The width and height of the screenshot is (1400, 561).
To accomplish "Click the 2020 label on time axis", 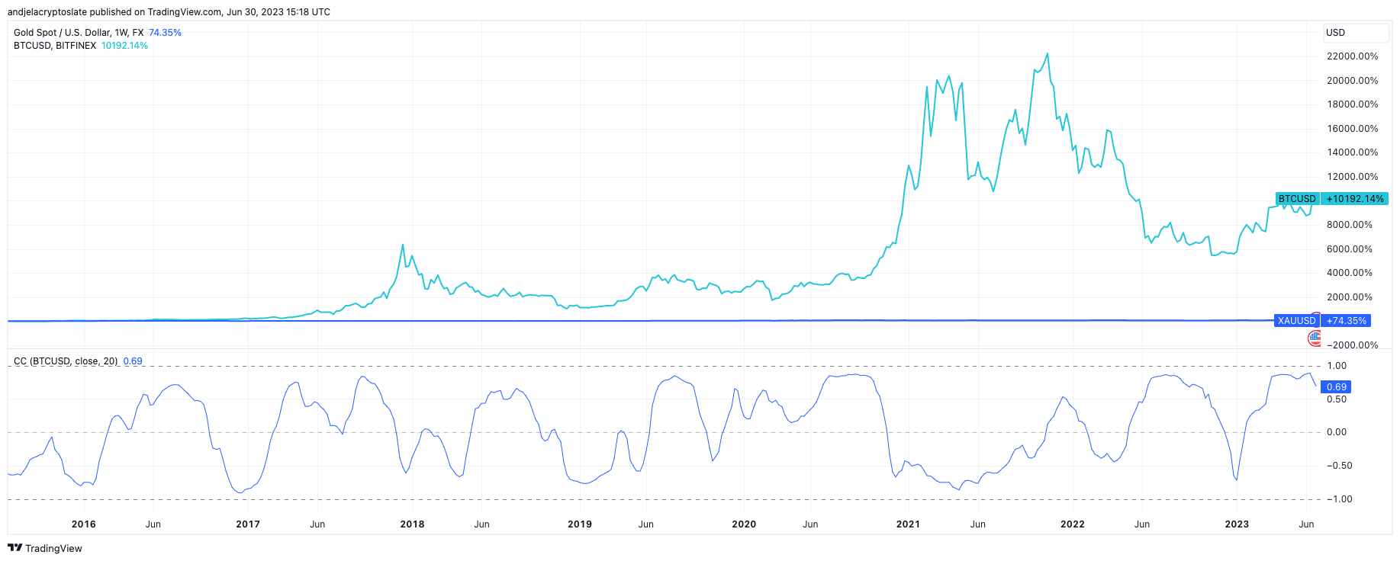I will pyautogui.click(x=744, y=524).
